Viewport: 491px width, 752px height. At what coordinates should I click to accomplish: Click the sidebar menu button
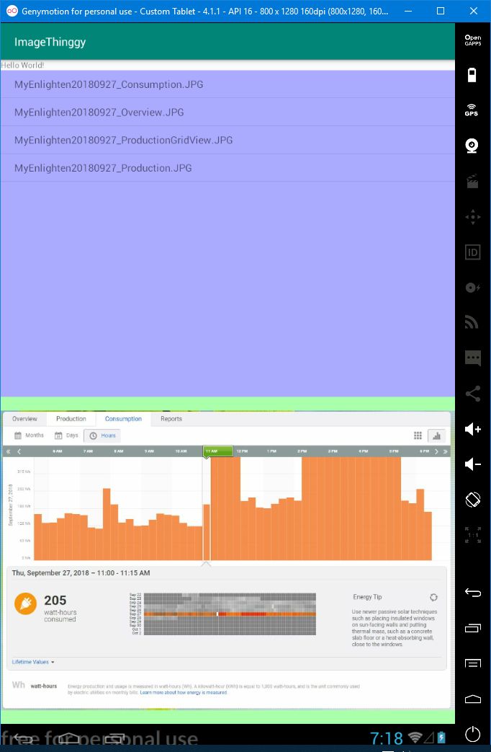tap(472, 664)
